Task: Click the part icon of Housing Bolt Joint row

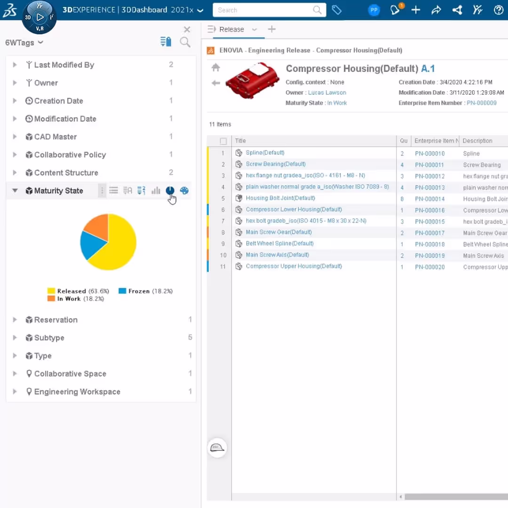Action: pos(239,198)
